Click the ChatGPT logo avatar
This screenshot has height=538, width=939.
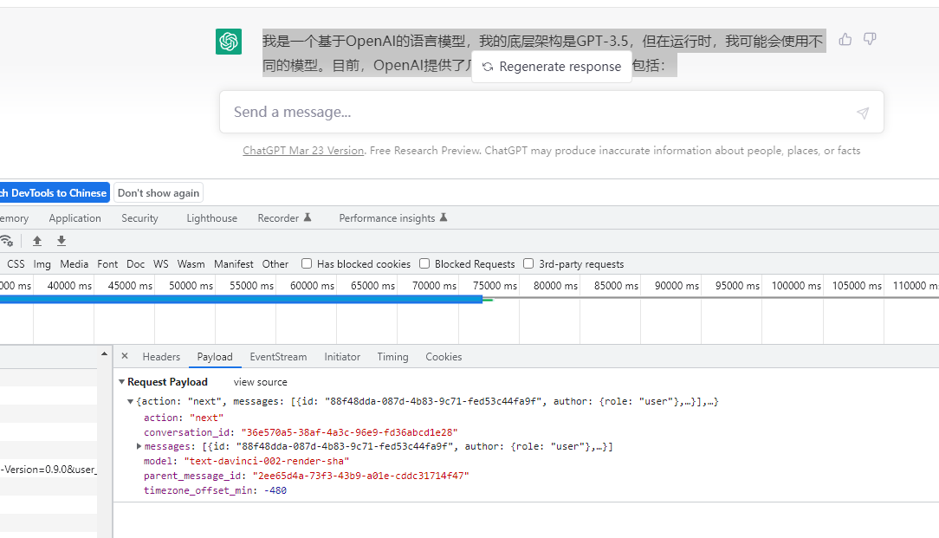(x=229, y=42)
